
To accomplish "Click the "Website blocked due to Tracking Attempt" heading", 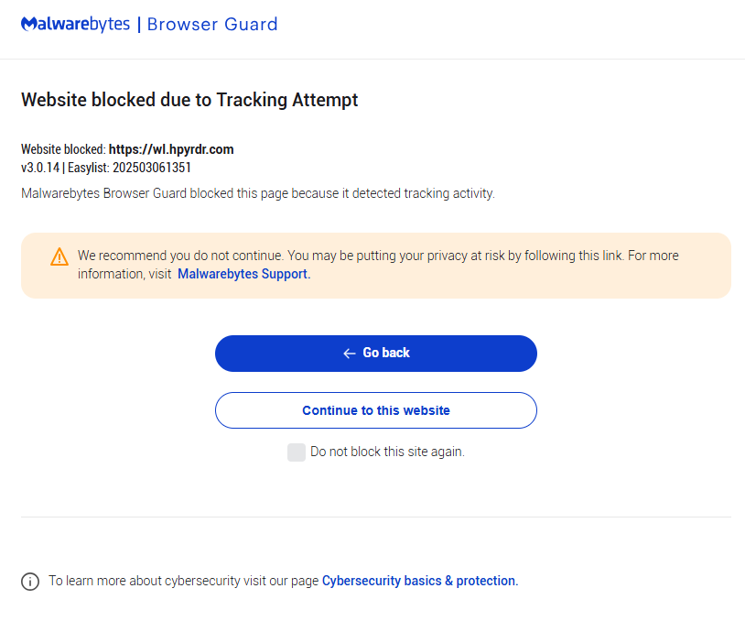I will point(189,100).
